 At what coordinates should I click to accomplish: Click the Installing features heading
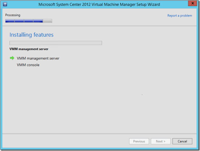(31, 35)
